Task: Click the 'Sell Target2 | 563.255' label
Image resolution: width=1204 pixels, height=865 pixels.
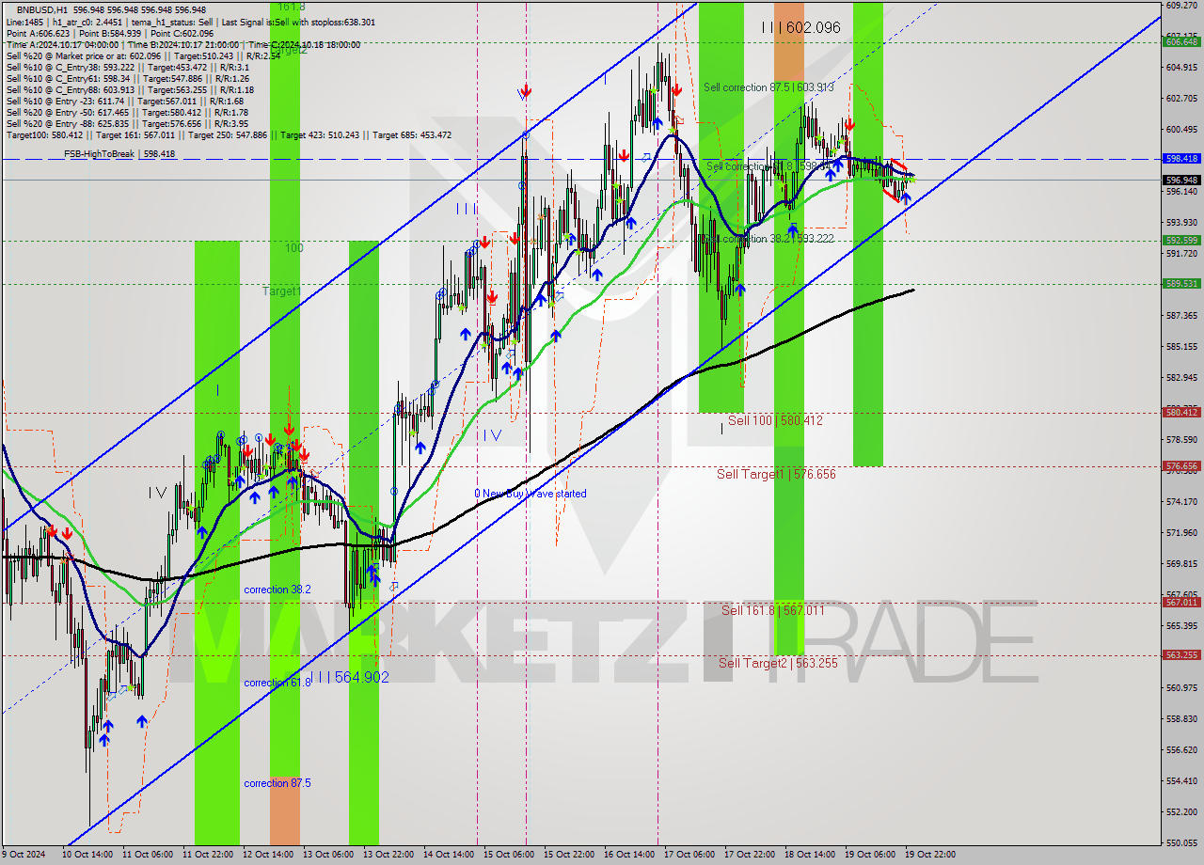Action: point(778,663)
